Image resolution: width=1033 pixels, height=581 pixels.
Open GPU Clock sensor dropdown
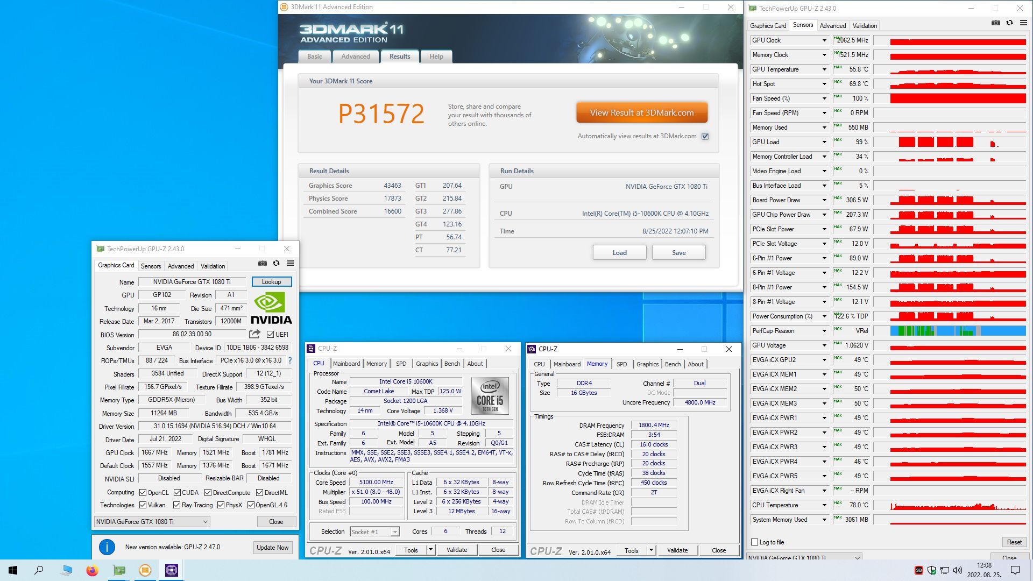824,40
